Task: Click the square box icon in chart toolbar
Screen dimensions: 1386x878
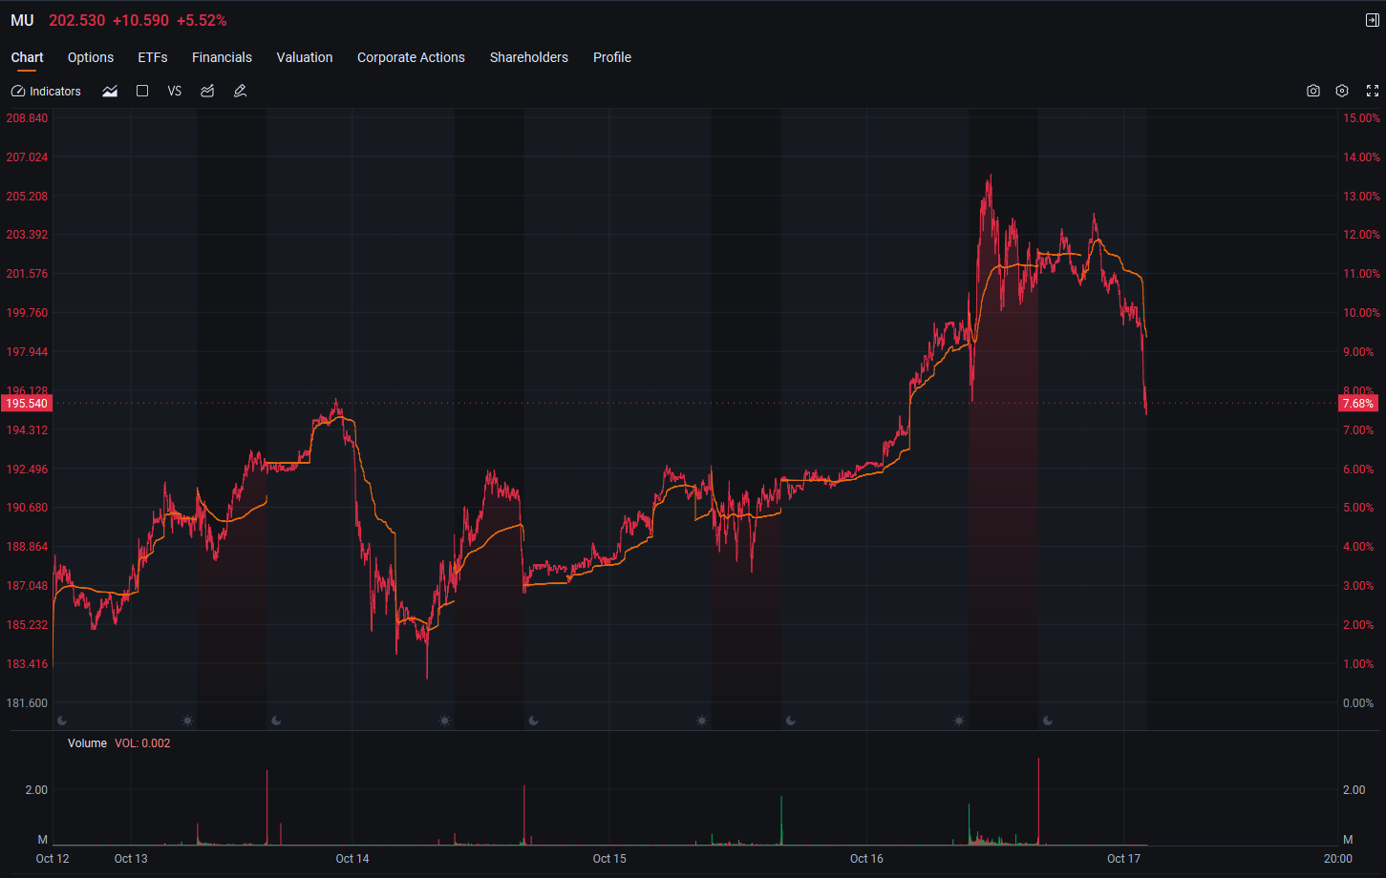Action: 142,92
